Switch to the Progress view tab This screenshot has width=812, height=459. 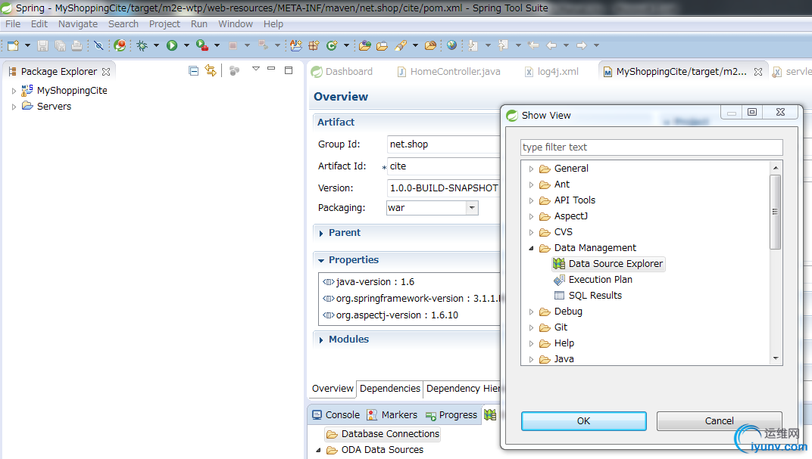coord(451,414)
